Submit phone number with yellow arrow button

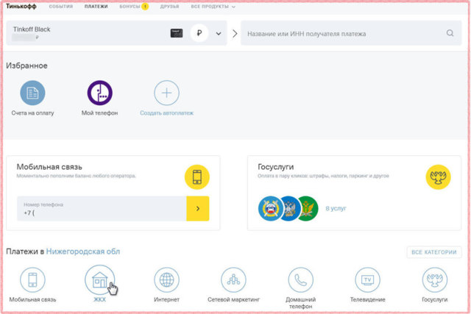point(198,209)
